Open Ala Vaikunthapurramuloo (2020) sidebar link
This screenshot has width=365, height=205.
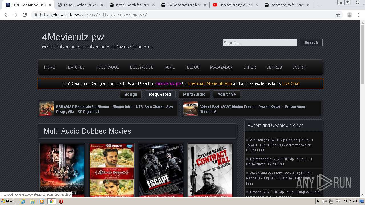pos(279,178)
